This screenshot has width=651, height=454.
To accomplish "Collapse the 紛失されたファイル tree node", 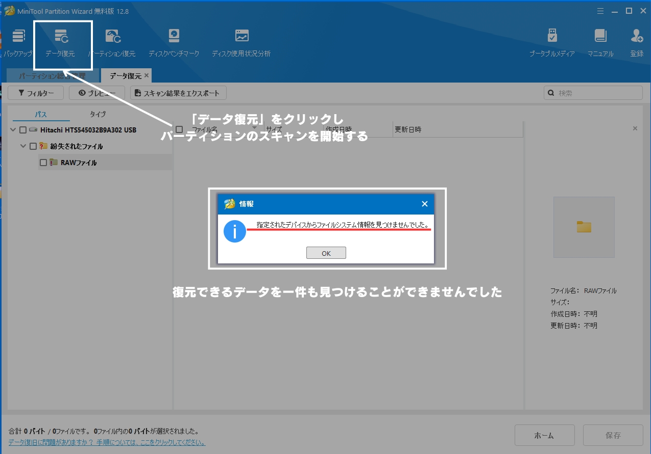I will [23, 146].
